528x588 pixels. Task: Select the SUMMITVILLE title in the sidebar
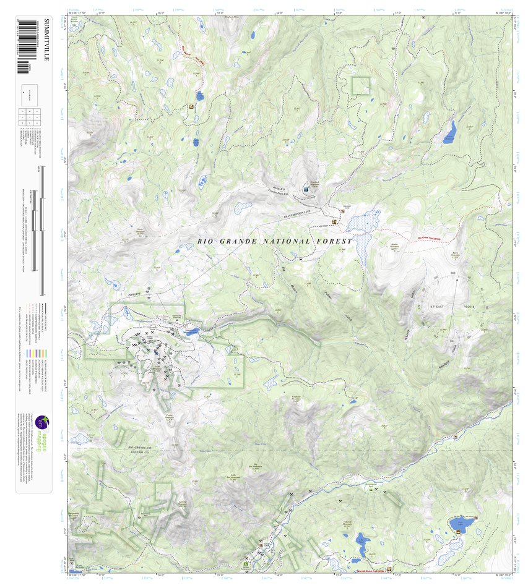45,40
